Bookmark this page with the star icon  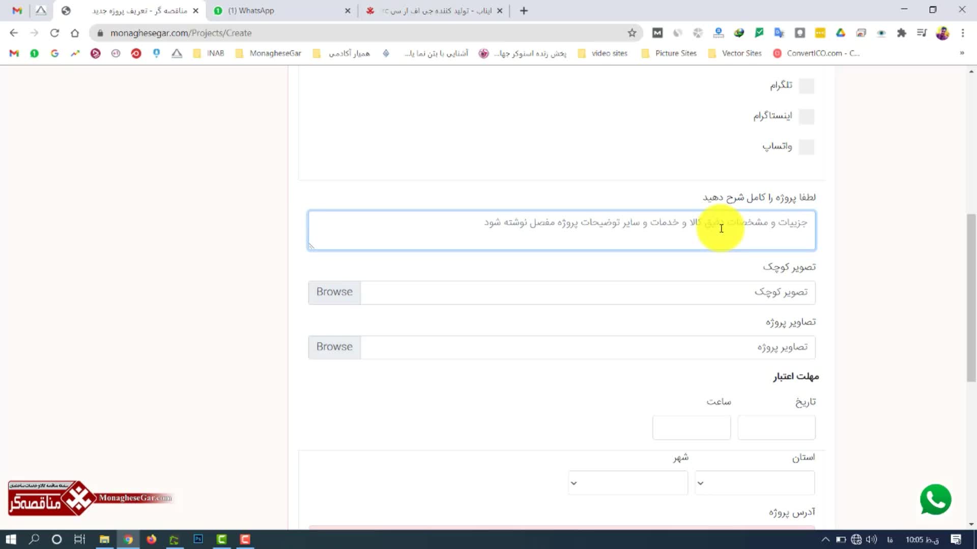(x=631, y=33)
